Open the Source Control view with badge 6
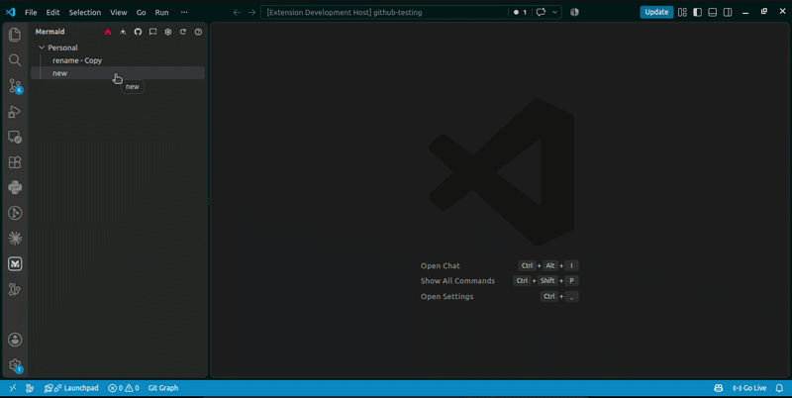Viewport: 792px width, 398px height. coord(15,86)
